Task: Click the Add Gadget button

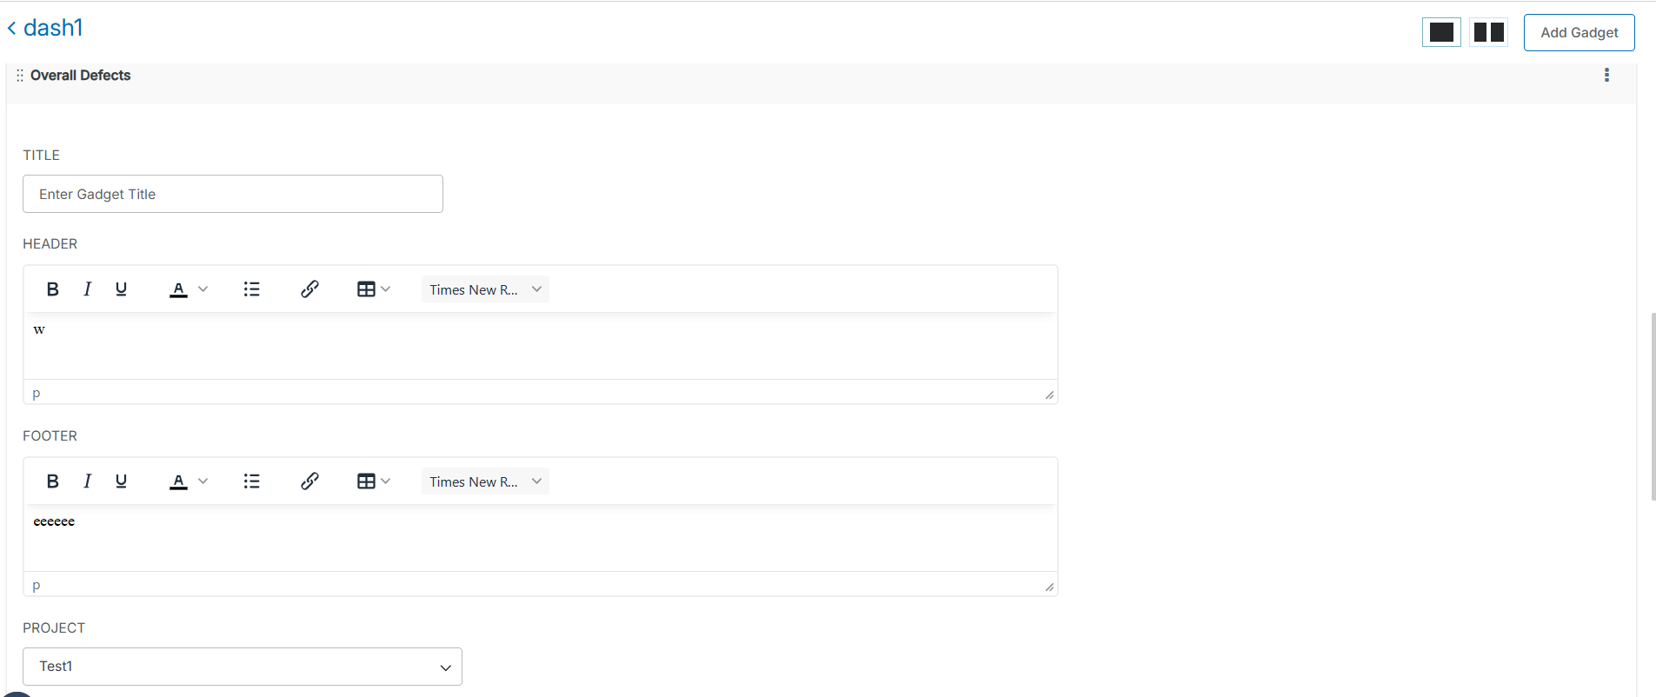Action: (x=1579, y=31)
